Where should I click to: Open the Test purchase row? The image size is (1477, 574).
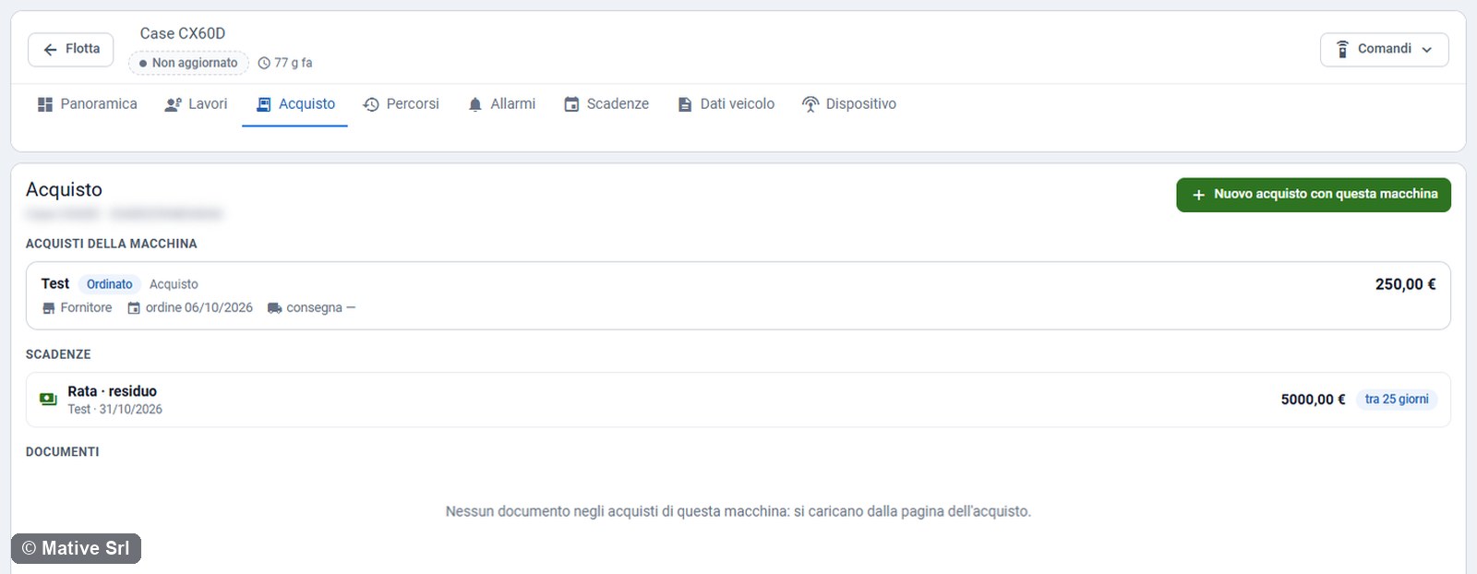(738, 295)
